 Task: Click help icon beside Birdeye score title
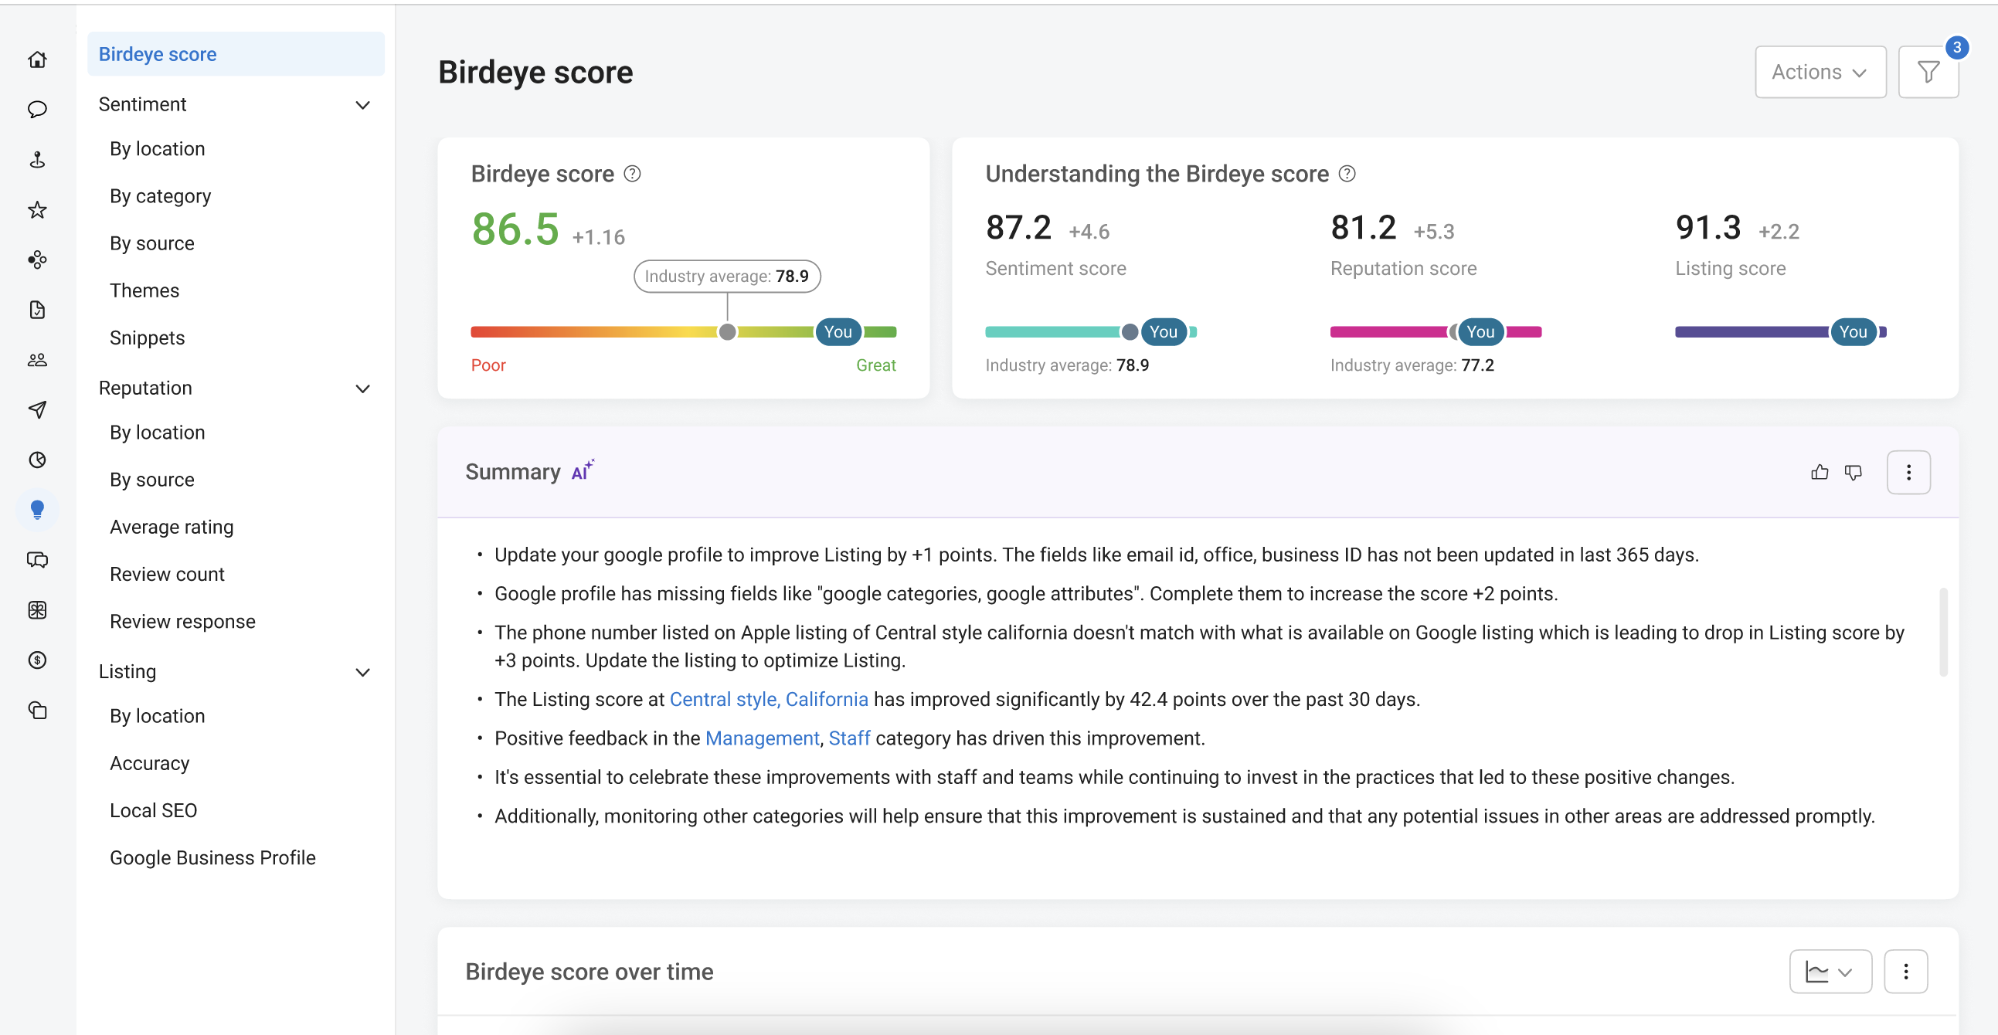click(632, 174)
